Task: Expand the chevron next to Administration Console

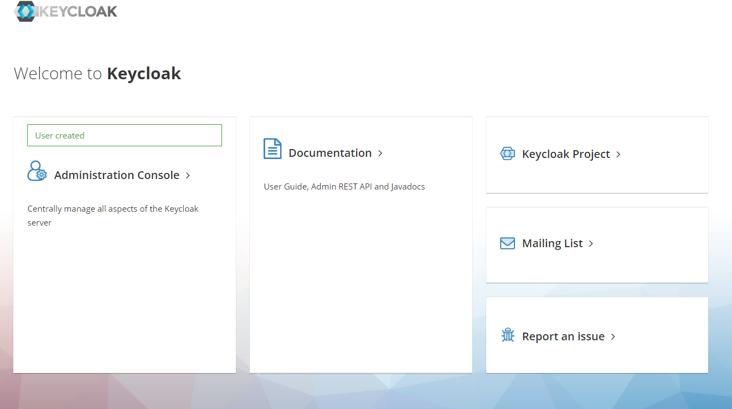Action: (188, 175)
